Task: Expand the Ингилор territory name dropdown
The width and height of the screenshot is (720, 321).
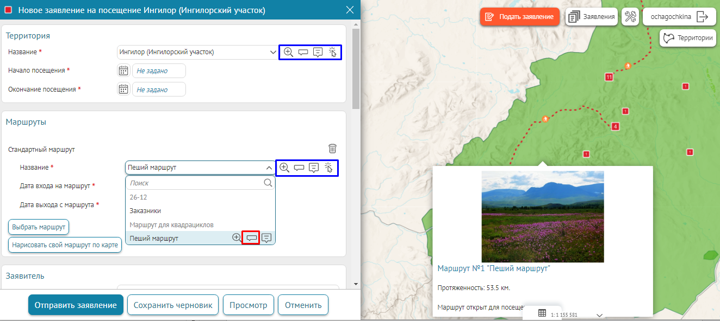Action: pos(273,52)
